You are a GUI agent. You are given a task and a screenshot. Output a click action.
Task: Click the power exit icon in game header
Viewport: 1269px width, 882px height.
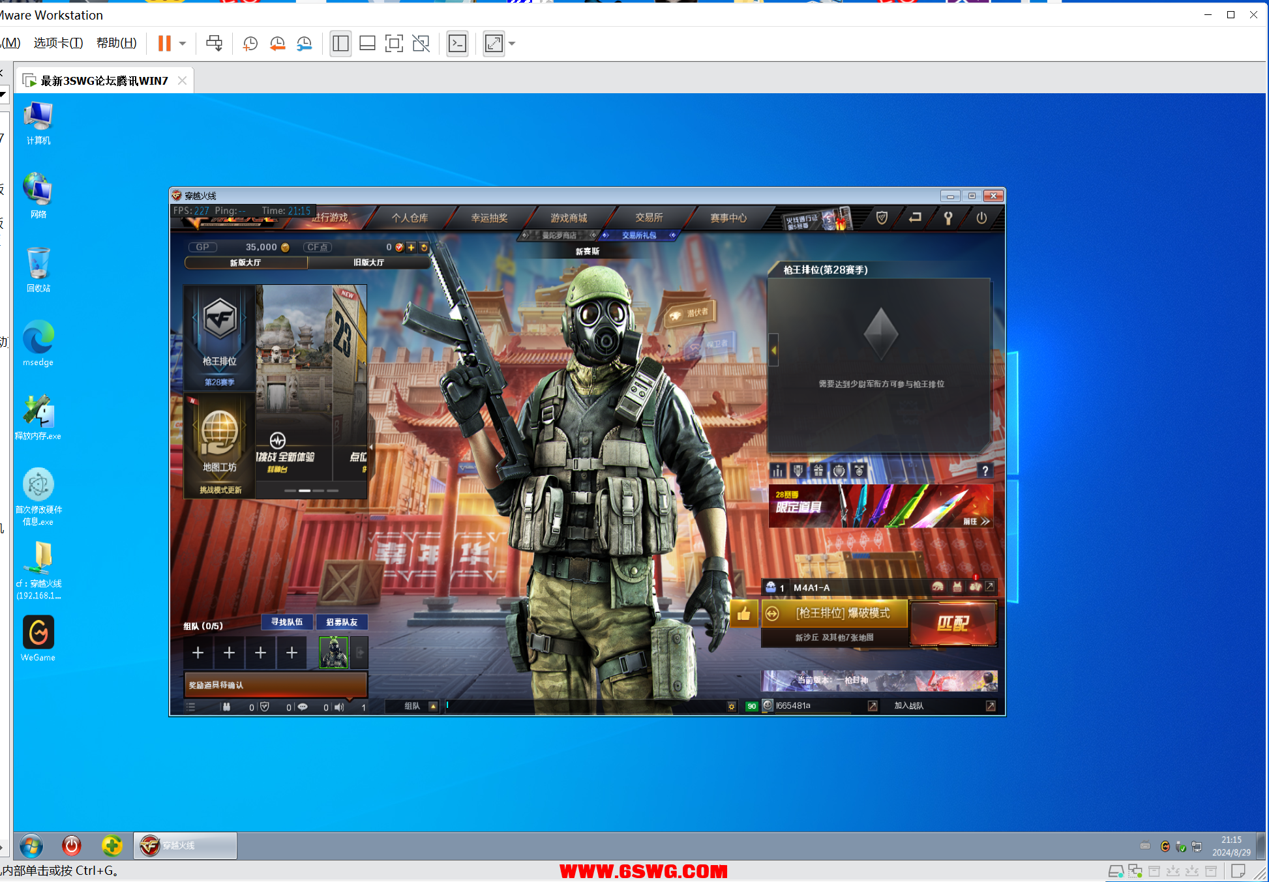point(981,218)
